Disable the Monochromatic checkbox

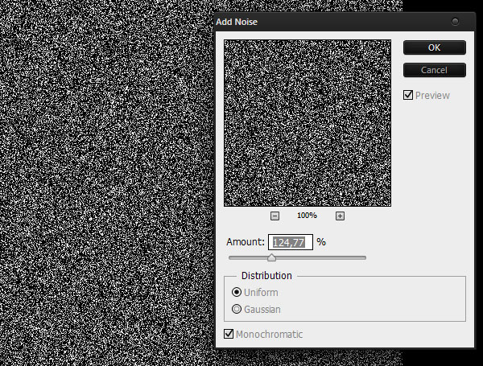click(x=229, y=334)
